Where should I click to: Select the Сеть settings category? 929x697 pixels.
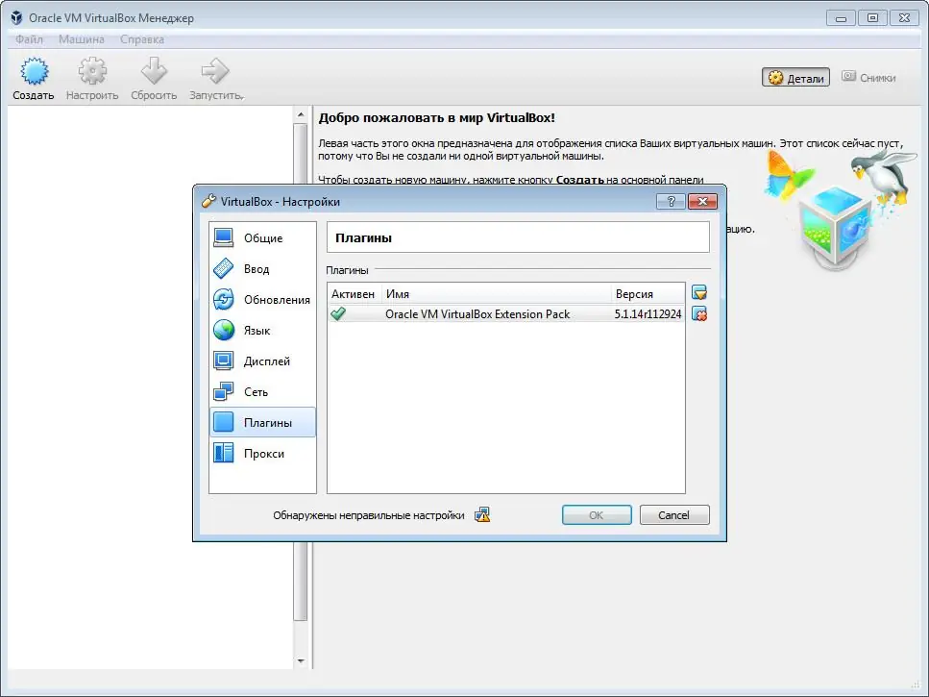pos(262,392)
